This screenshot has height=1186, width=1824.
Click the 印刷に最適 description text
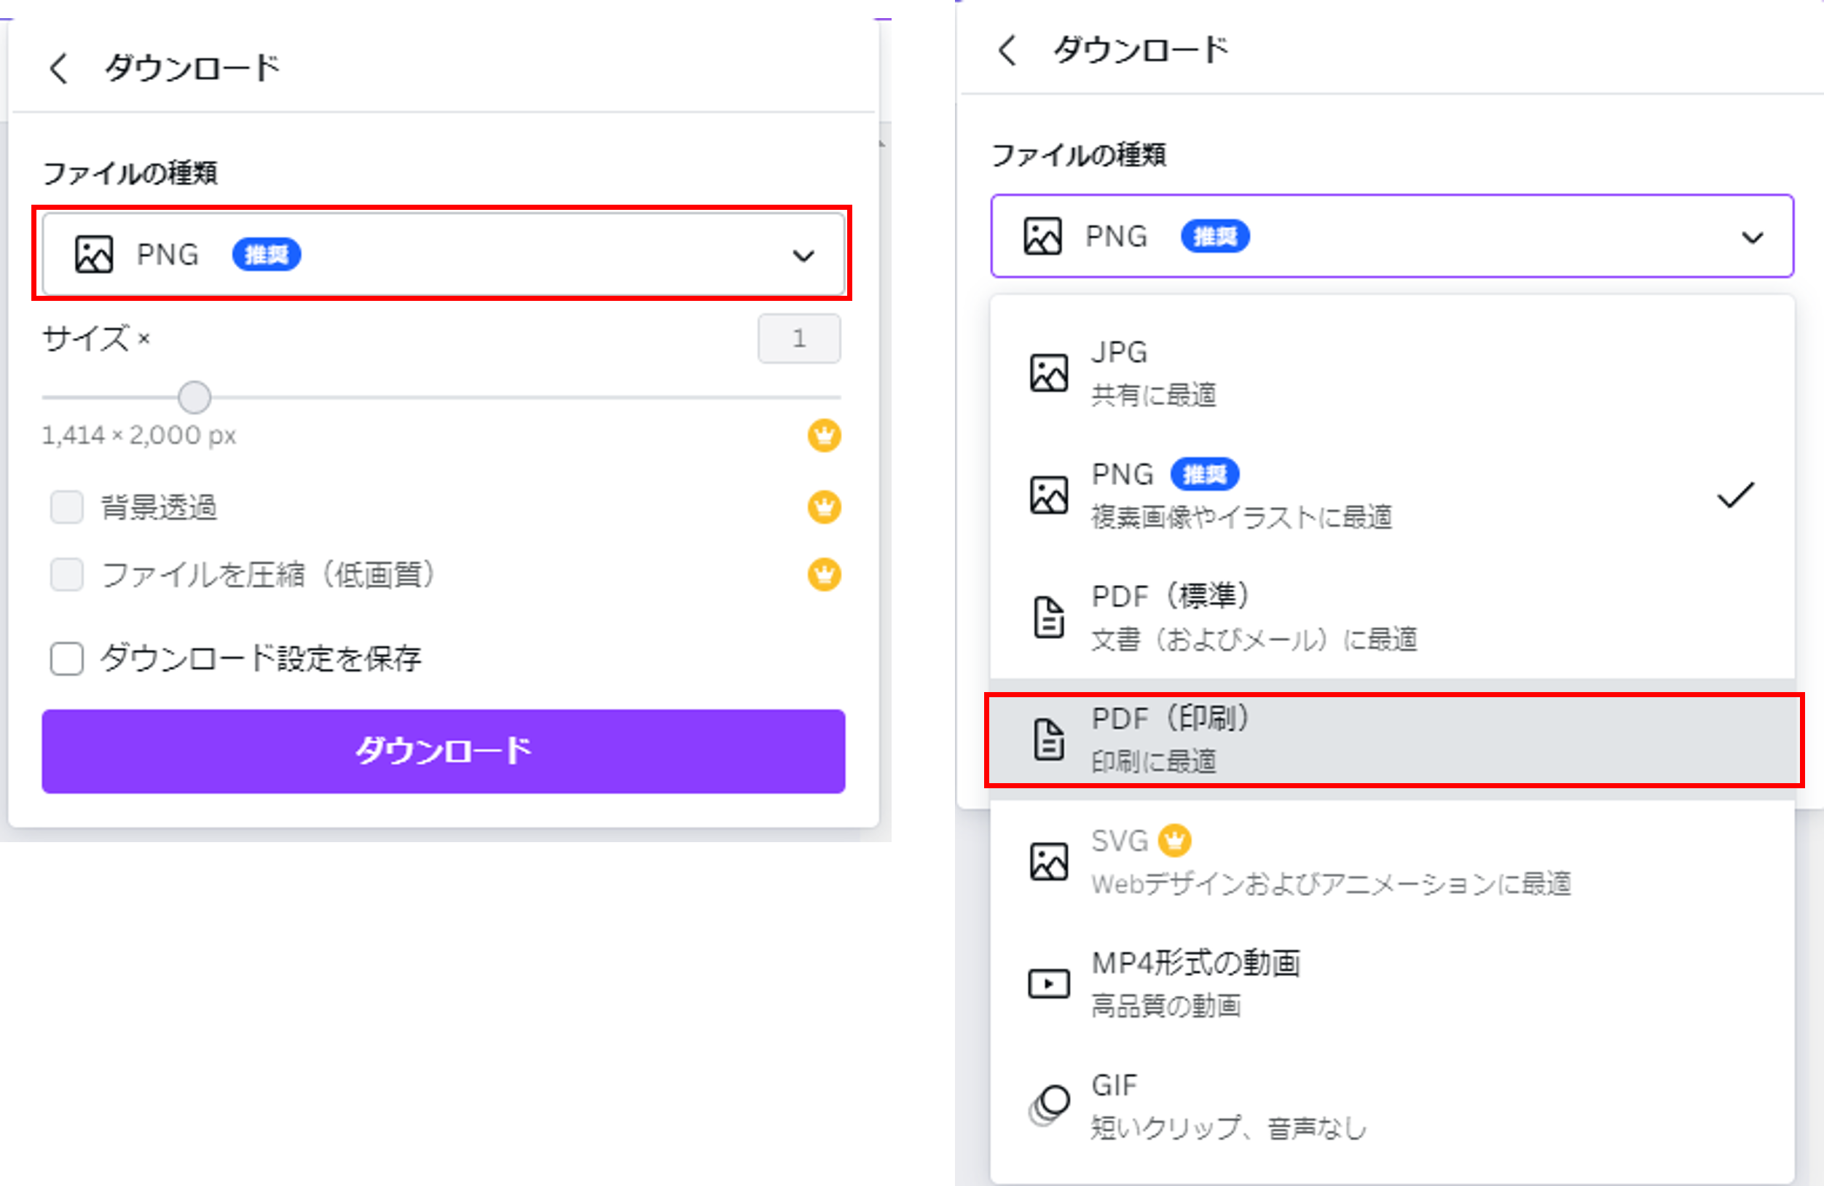(1153, 761)
